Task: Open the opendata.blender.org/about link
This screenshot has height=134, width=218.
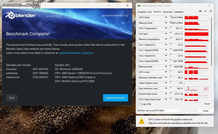Action: (76, 53)
